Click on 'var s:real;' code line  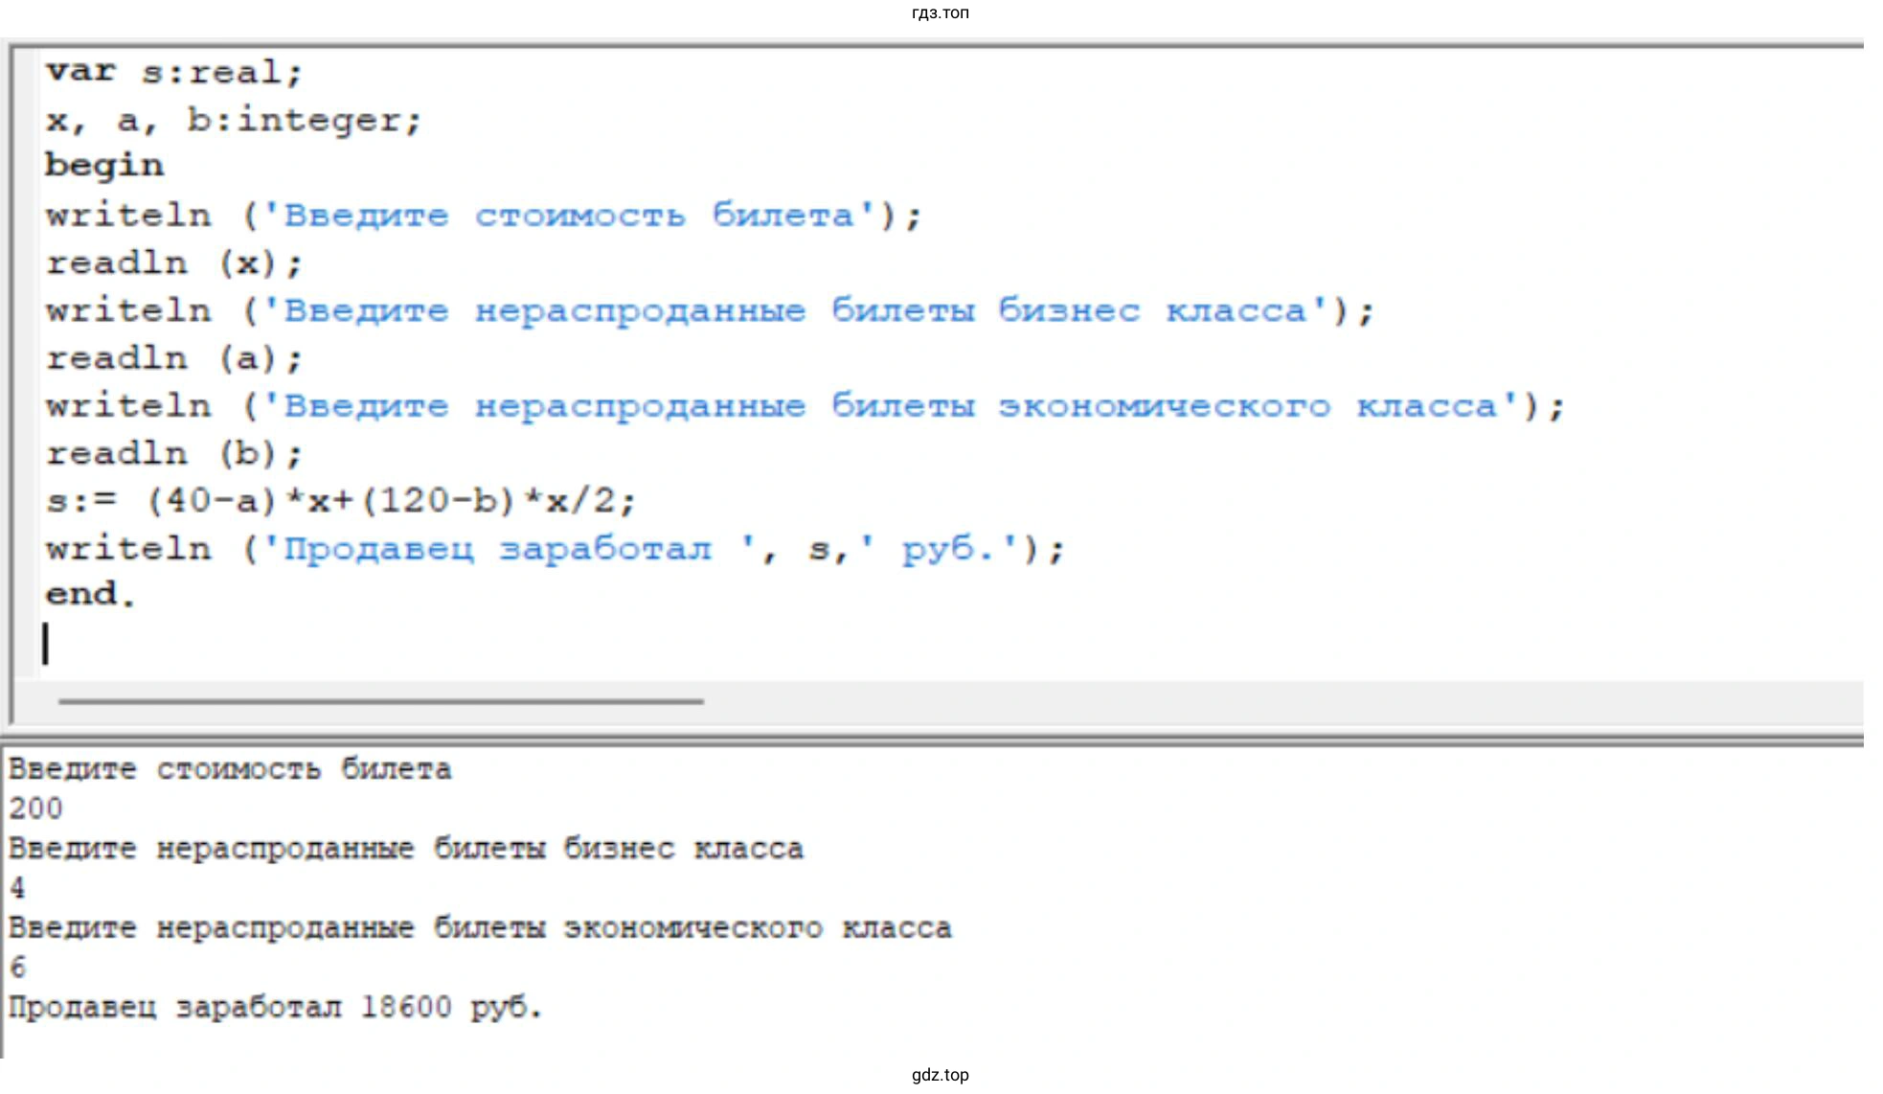click(174, 72)
